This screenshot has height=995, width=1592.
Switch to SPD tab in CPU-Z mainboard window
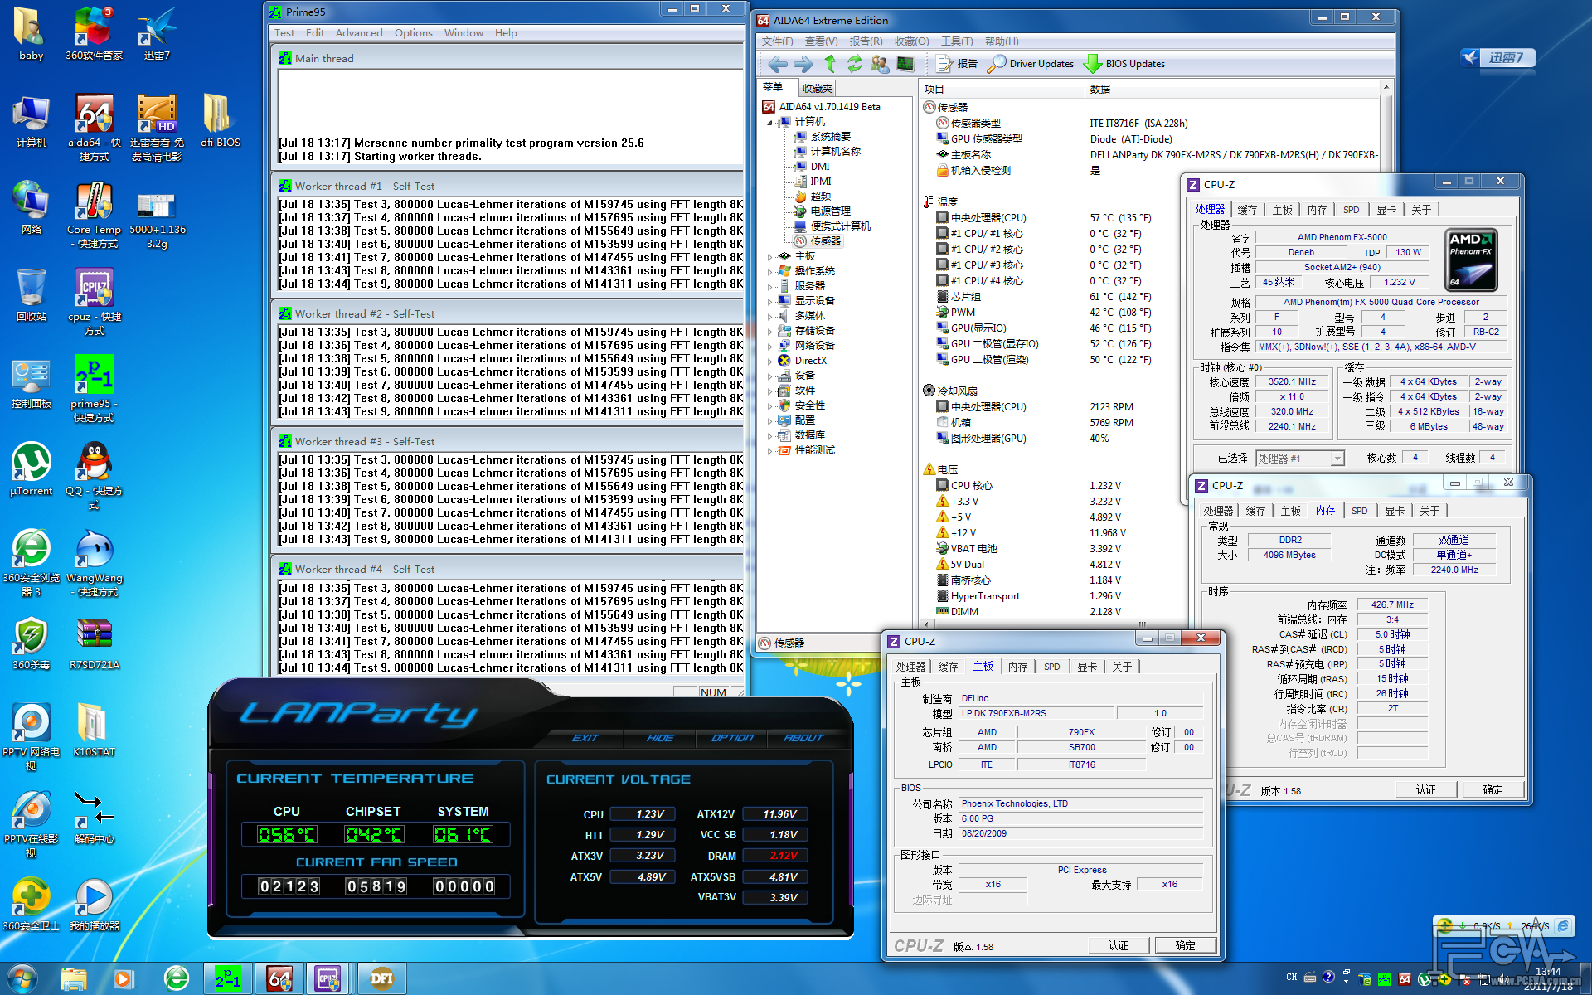pyautogui.click(x=1051, y=667)
